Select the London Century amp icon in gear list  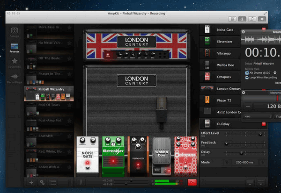click(x=207, y=88)
